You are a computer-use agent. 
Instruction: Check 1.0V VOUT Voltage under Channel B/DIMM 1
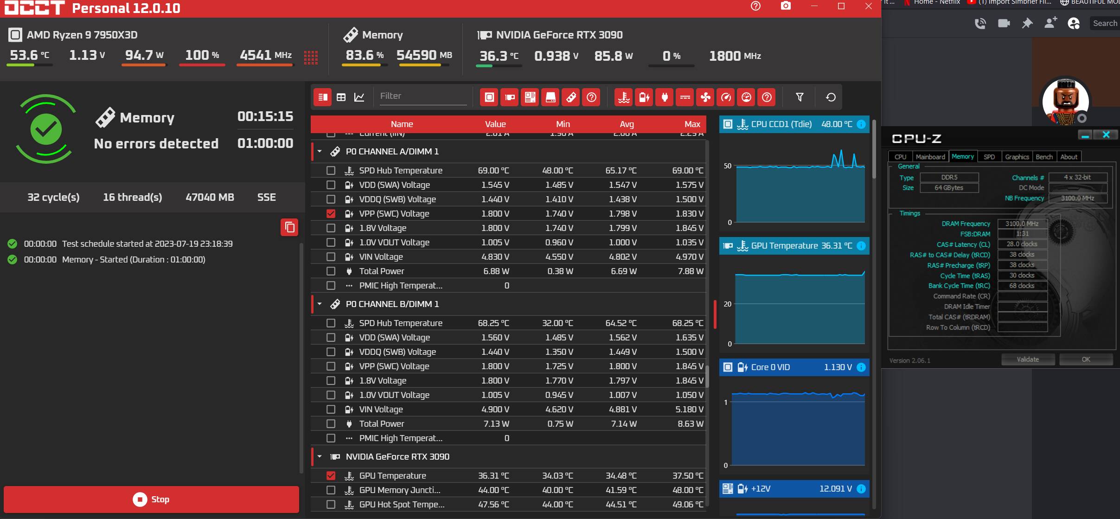click(331, 395)
